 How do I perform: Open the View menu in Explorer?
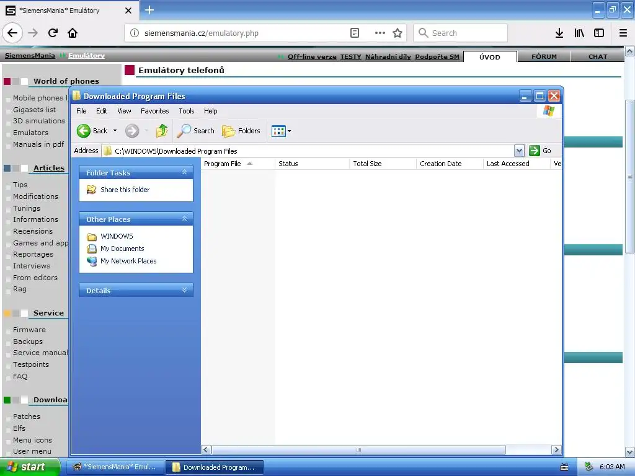124,111
